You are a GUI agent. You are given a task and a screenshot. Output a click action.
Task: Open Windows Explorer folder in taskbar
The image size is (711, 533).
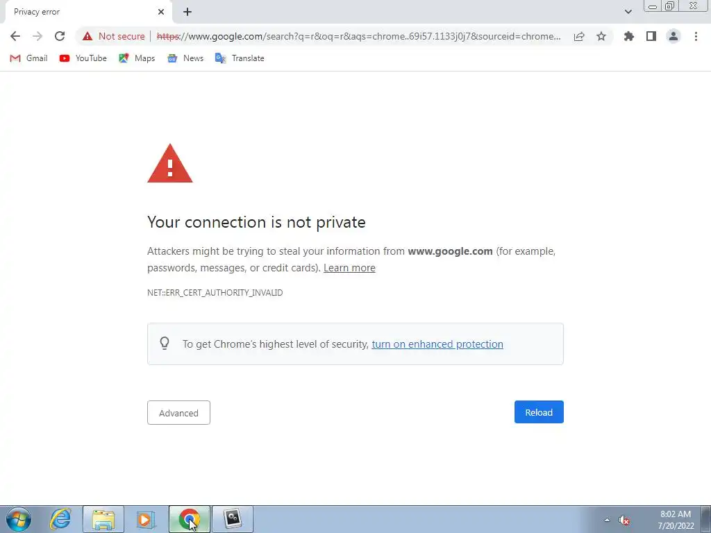coord(103,519)
